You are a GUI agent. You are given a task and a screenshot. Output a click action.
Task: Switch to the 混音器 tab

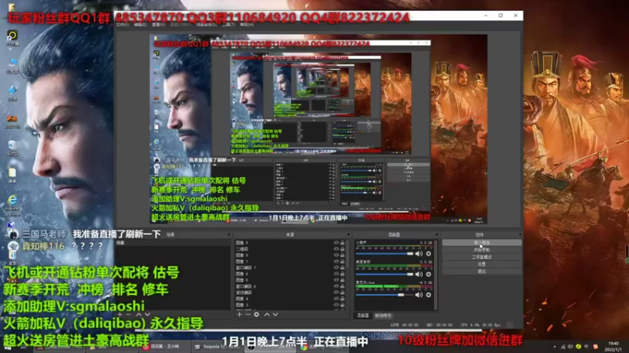tap(362, 315)
